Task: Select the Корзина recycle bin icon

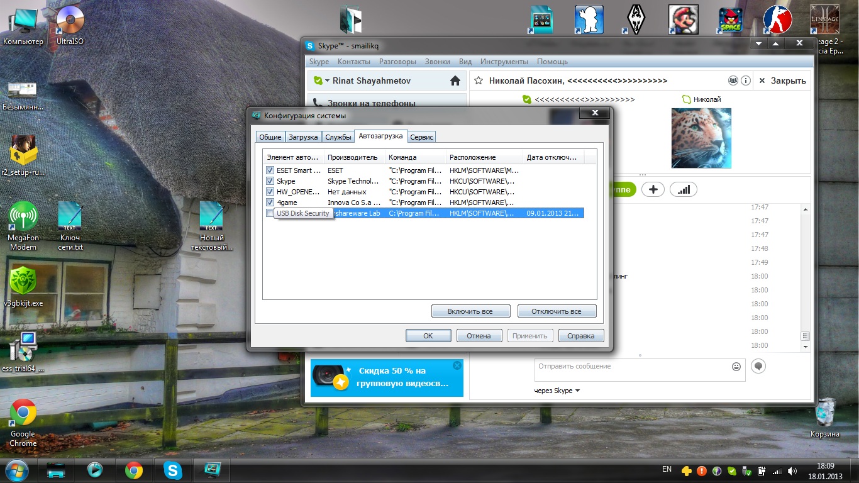Action: click(825, 418)
